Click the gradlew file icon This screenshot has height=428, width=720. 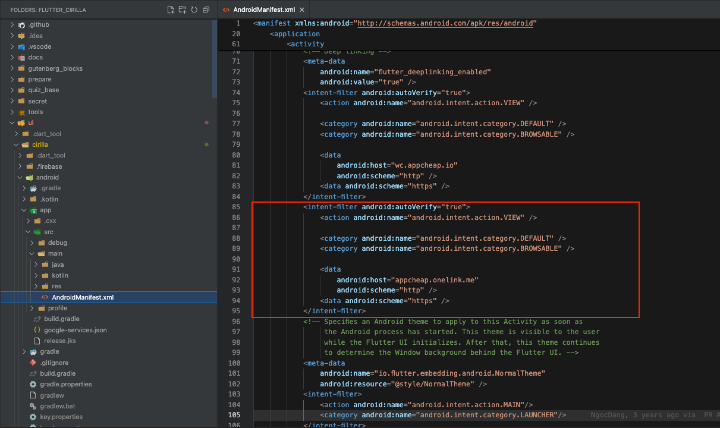coord(34,395)
